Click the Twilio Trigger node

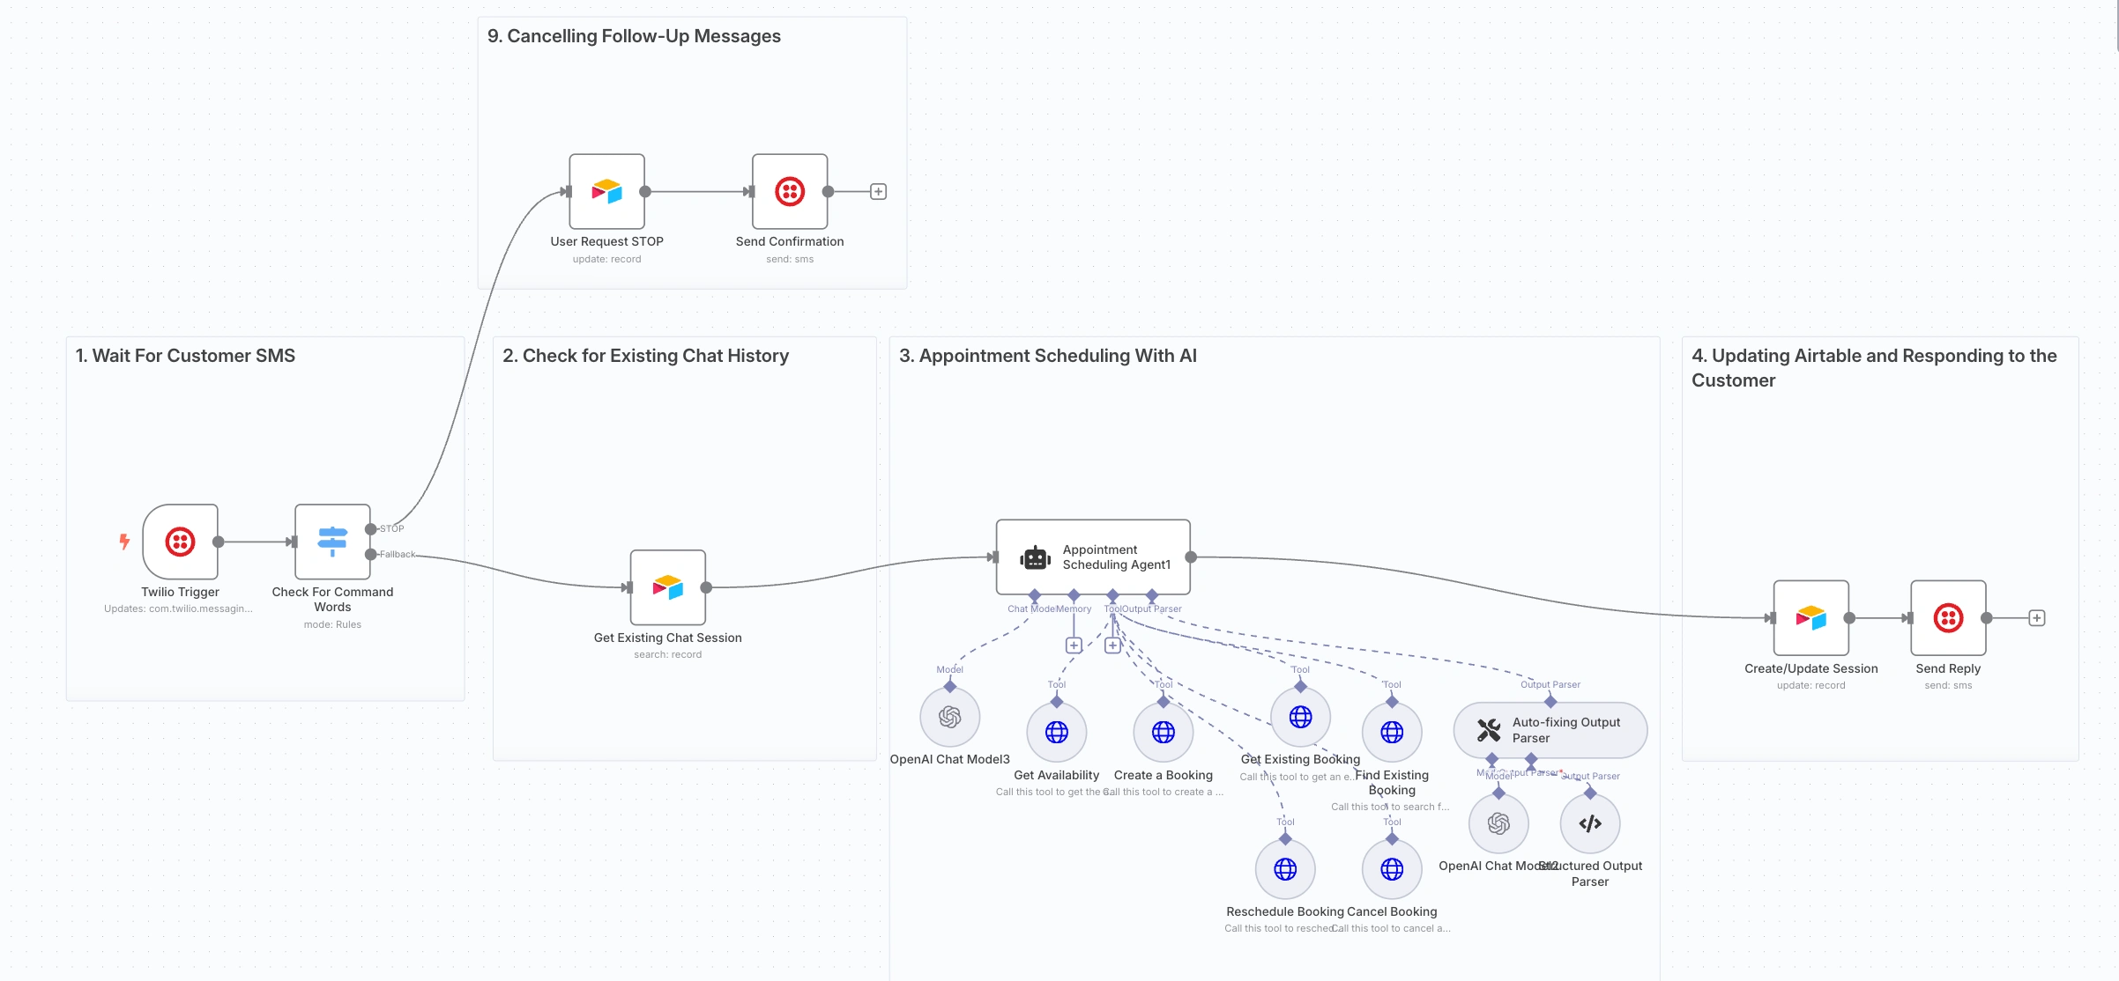(180, 542)
